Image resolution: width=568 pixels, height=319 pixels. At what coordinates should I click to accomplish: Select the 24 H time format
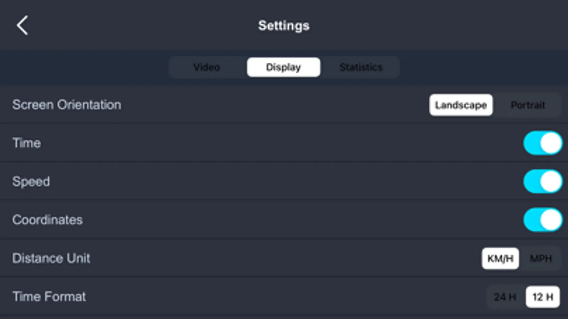click(505, 297)
